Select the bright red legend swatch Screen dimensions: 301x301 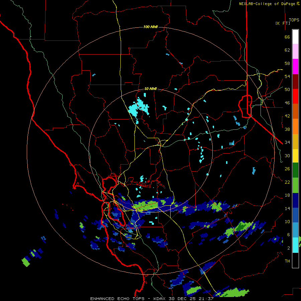coord(295,96)
